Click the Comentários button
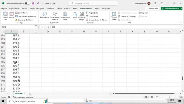 pyautogui.click(x=152, y=9)
